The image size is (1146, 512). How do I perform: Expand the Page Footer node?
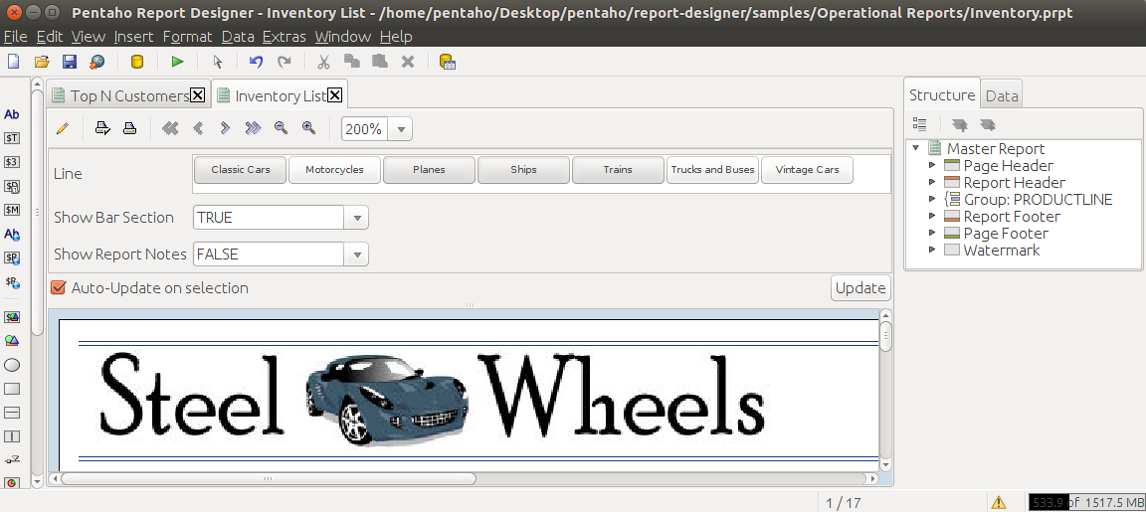(932, 233)
